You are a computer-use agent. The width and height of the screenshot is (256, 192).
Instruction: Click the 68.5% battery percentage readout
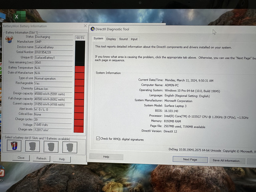point(80,38)
